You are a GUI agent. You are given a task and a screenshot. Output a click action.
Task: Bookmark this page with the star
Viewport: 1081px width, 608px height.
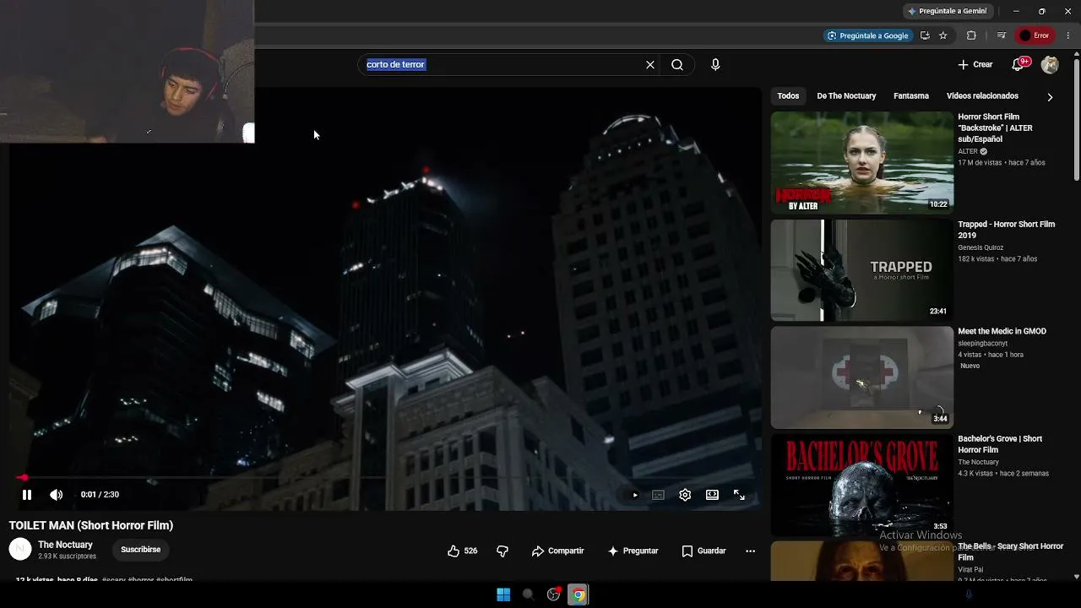[943, 35]
